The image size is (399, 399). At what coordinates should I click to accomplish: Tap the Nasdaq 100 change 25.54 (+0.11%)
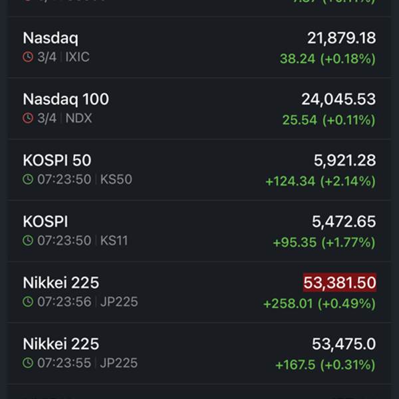329,120
